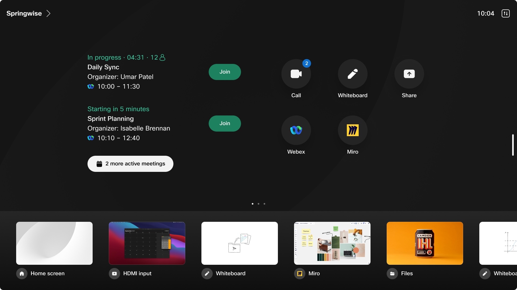
Task: Open the Camden lager Files thumbnail
Action: 425,243
